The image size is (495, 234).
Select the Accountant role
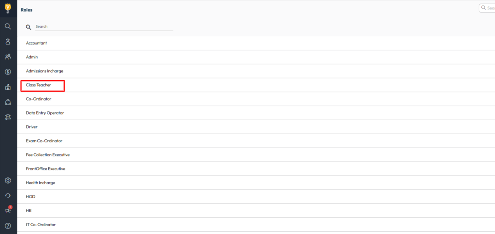pyautogui.click(x=37, y=43)
